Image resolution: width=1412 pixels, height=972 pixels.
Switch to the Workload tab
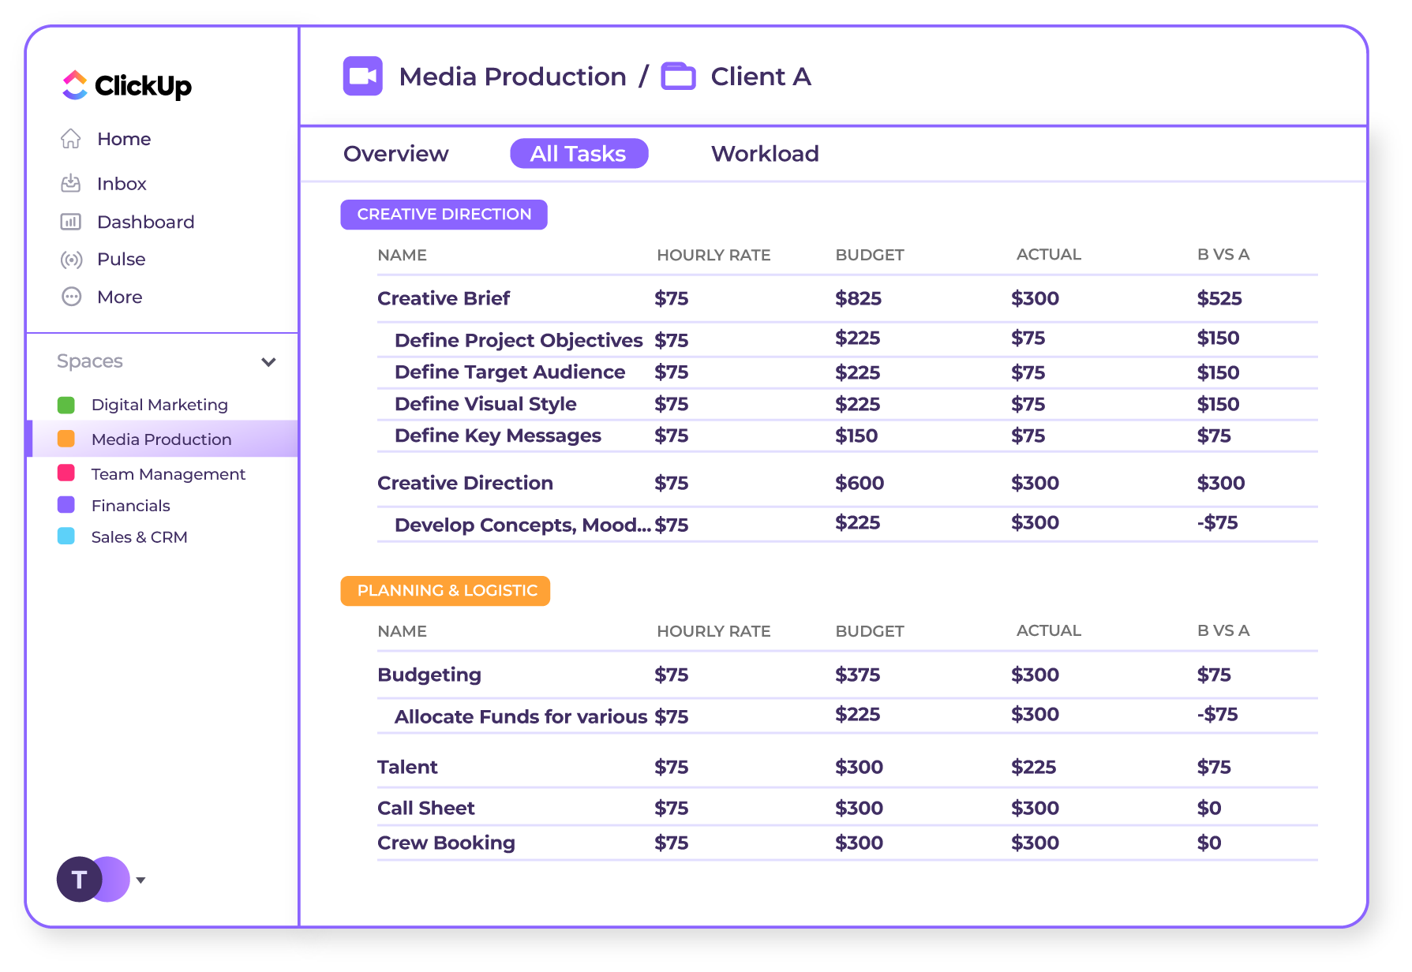click(764, 154)
